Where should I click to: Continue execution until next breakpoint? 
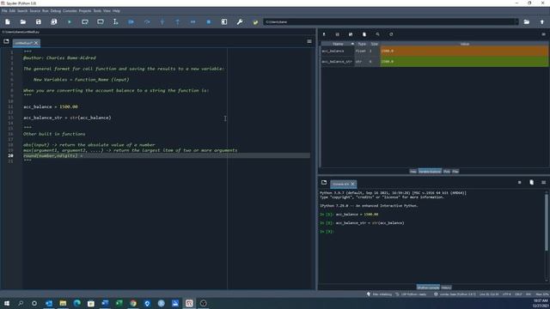192,21
